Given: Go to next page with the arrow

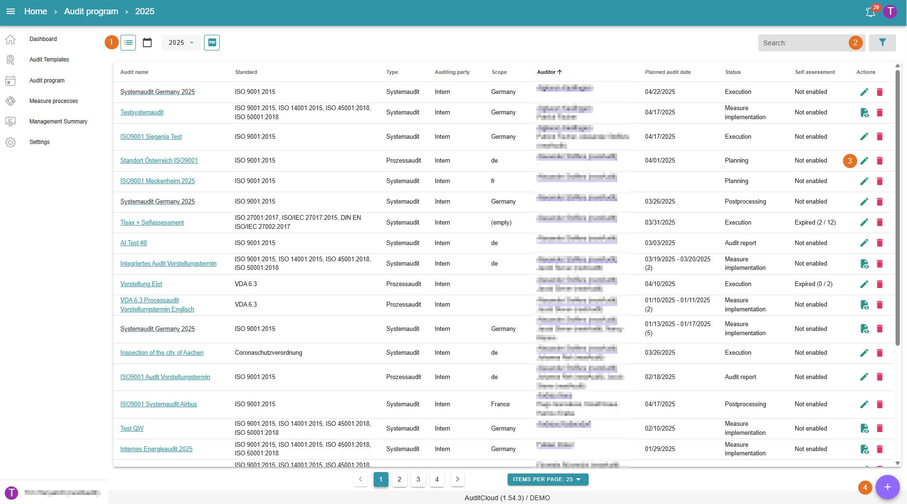Looking at the screenshot, I should (x=457, y=480).
